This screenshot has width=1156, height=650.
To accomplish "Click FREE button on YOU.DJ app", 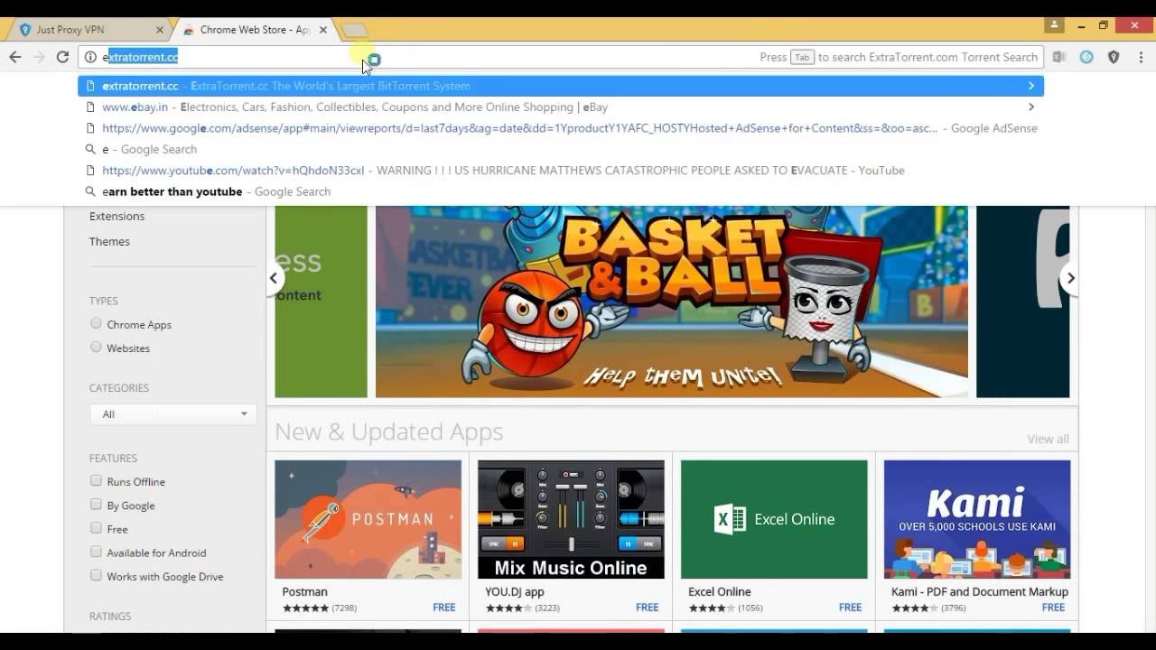I will coord(648,608).
